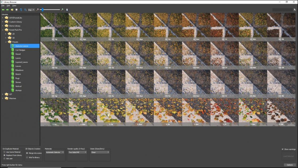Image resolution: width=298 pixels, height=168 pixels.
Task: Click the Load Selected button
Action: click(288, 157)
